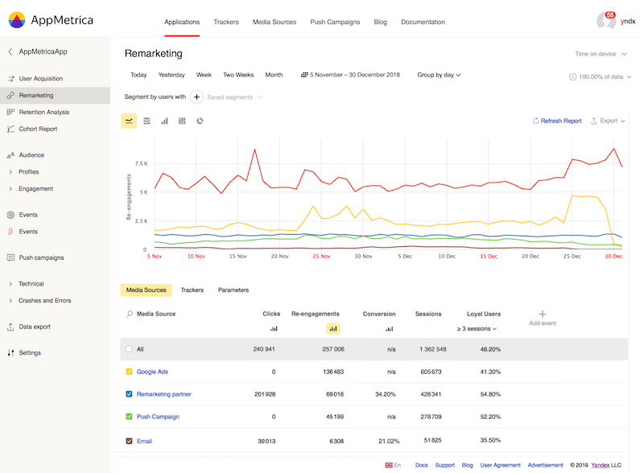This screenshot has height=473, width=644.
Task: Open the 100.00% of data dropdown
Action: [605, 76]
